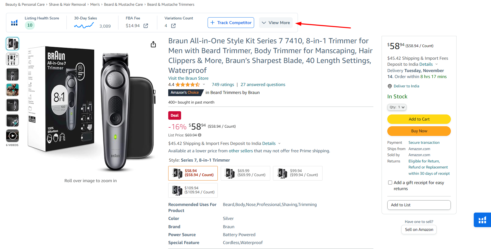This screenshot has width=491, height=249.
Task: Expand the View More dropdown
Action: coord(276,22)
